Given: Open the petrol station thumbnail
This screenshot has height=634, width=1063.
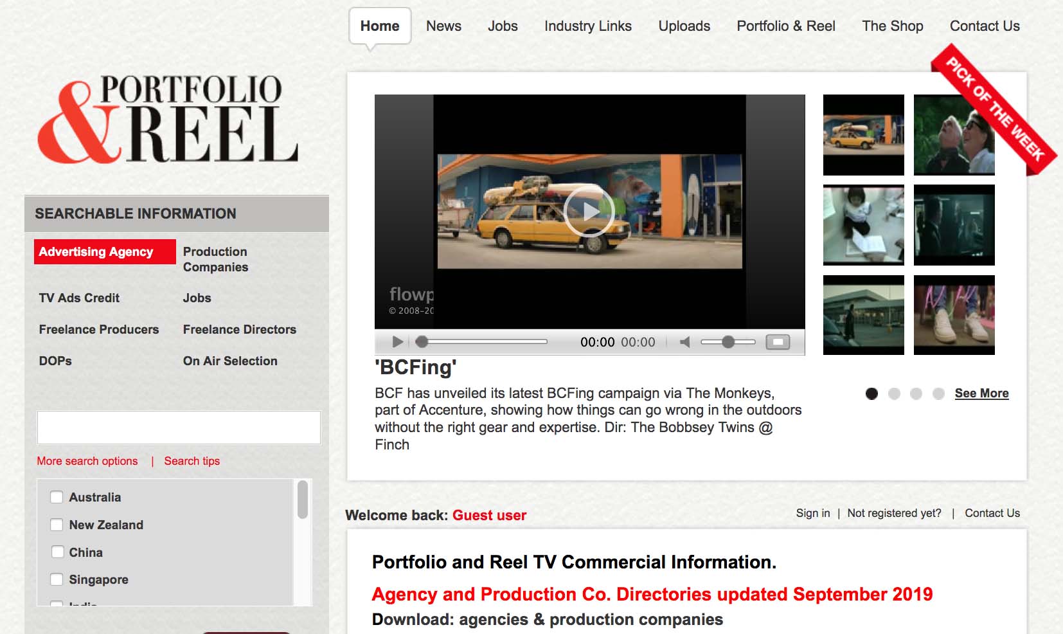Looking at the screenshot, I should pos(864,315).
